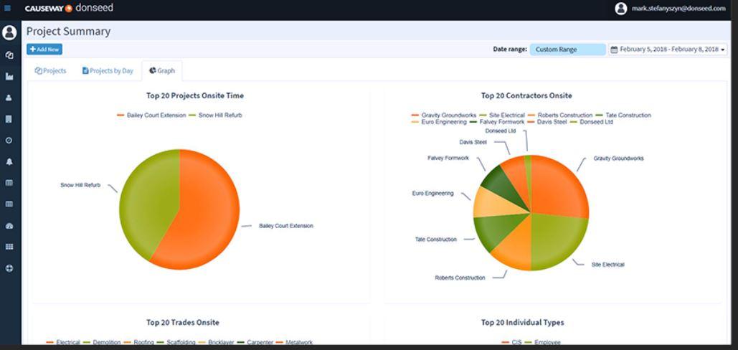Toggle Gravity Groundworks legend entry
This screenshot has height=350, width=738.
pyautogui.click(x=444, y=115)
